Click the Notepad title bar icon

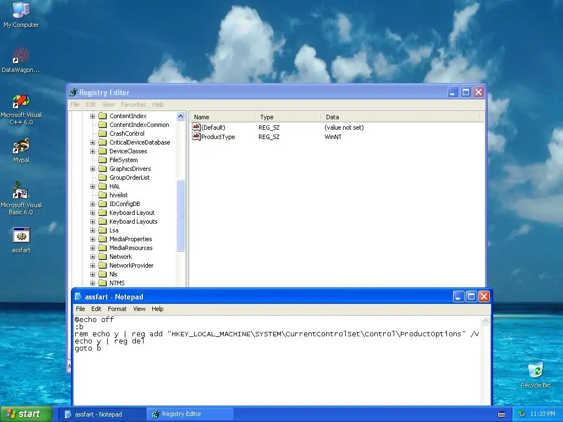click(78, 297)
